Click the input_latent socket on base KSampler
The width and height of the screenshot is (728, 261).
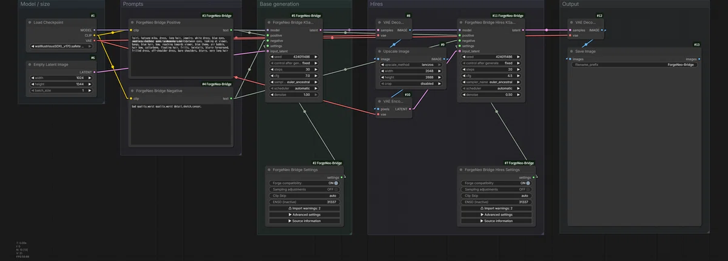[267, 52]
